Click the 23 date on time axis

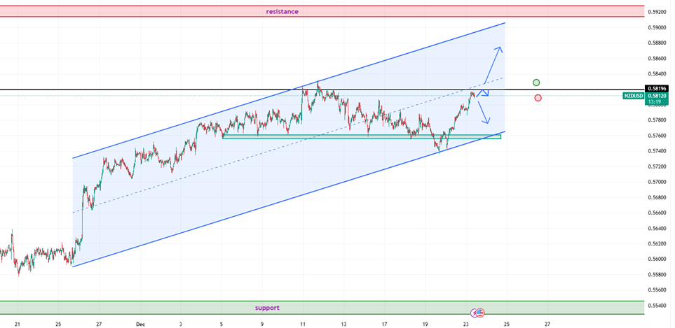pos(466,325)
